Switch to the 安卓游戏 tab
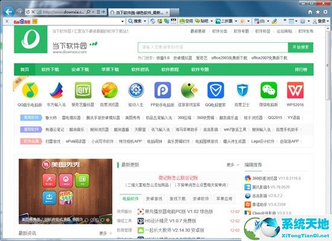Screen dimensions: 332x241 coord(154,199)
